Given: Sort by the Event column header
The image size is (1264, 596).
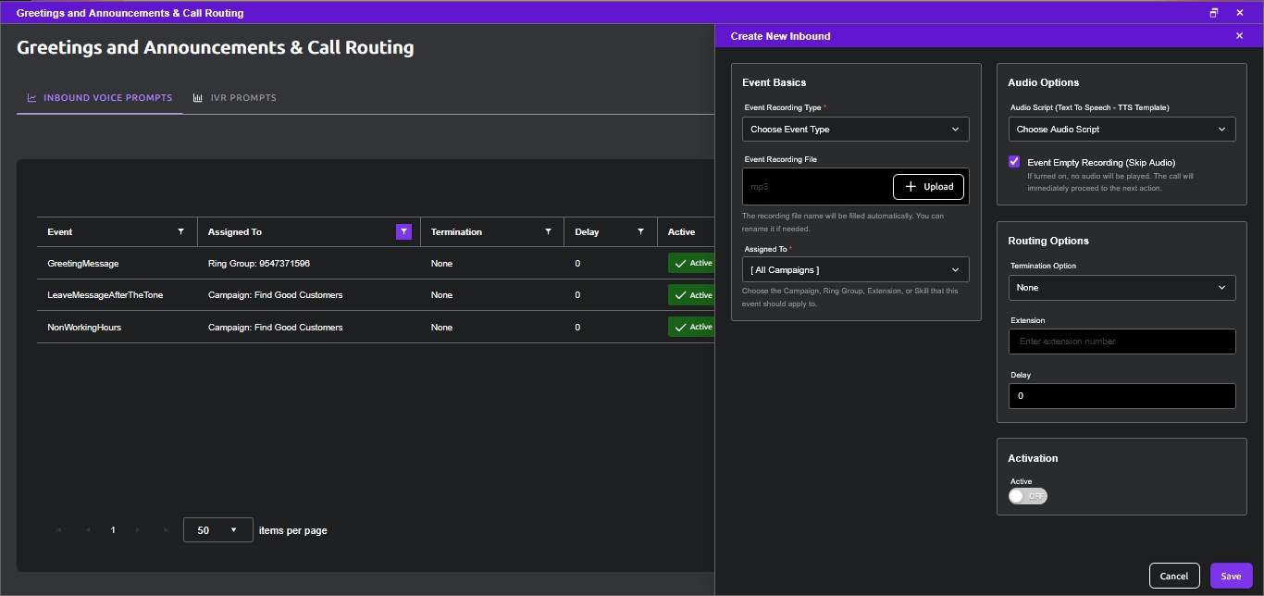Looking at the screenshot, I should tap(60, 232).
